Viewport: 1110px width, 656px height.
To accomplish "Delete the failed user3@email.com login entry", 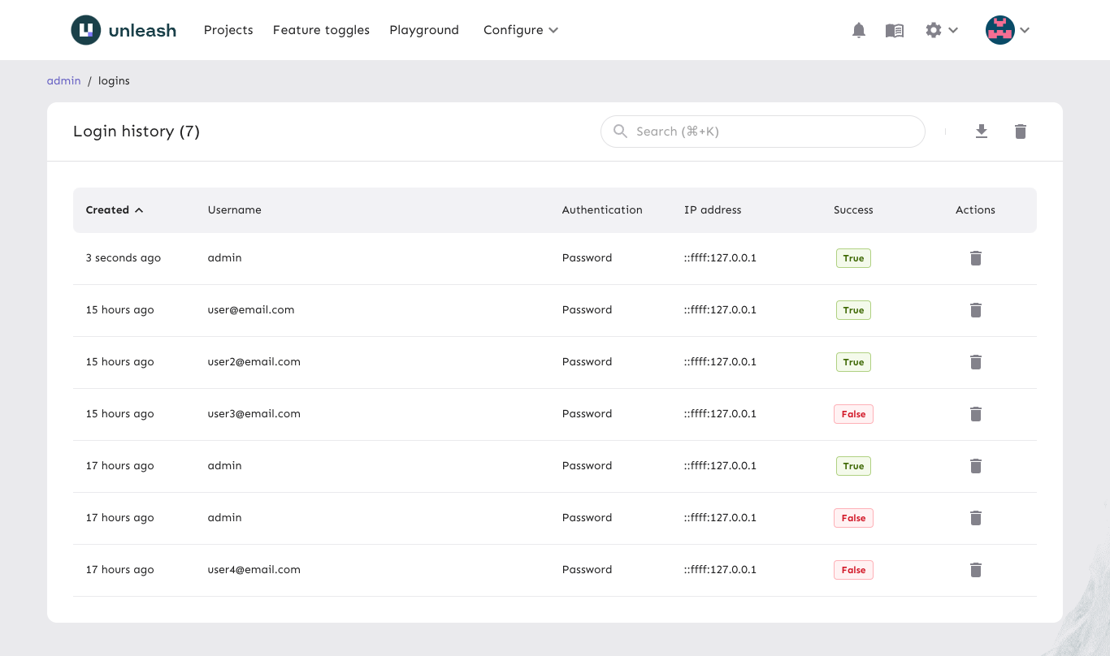I will [x=975, y=413].
